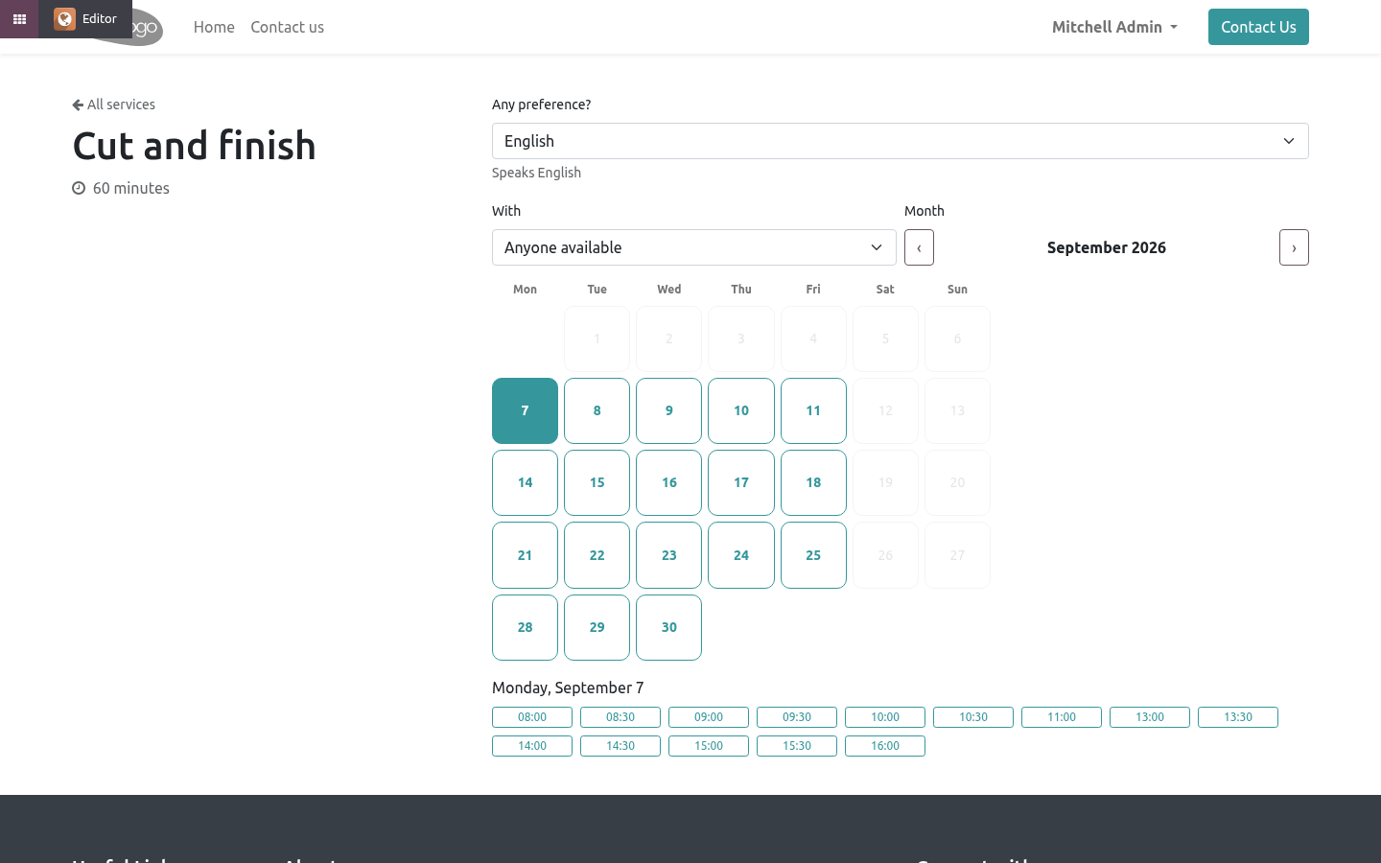Select September 8 on calendar
Viewport: 1381px width, 863px height.
[x=597, y=410]
